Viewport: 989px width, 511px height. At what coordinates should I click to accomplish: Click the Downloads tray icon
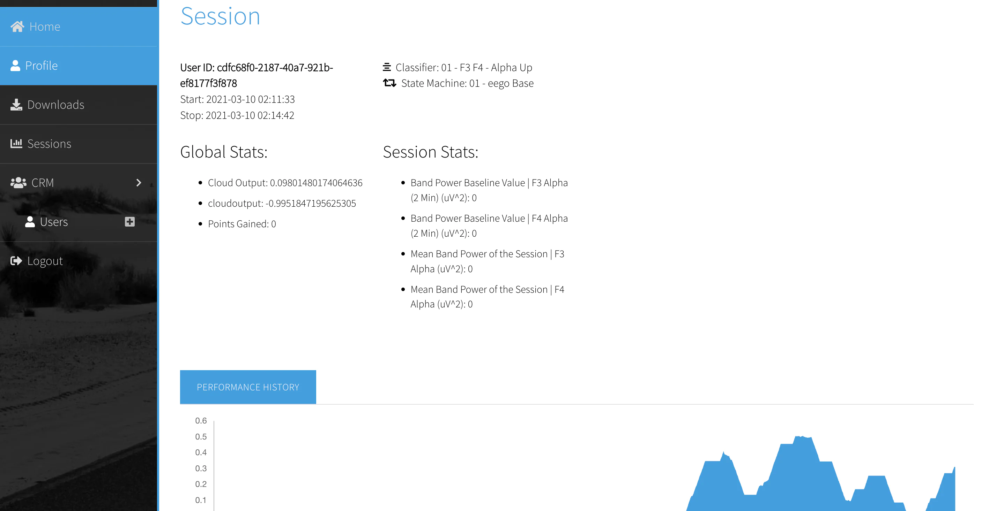click(16, 105)
